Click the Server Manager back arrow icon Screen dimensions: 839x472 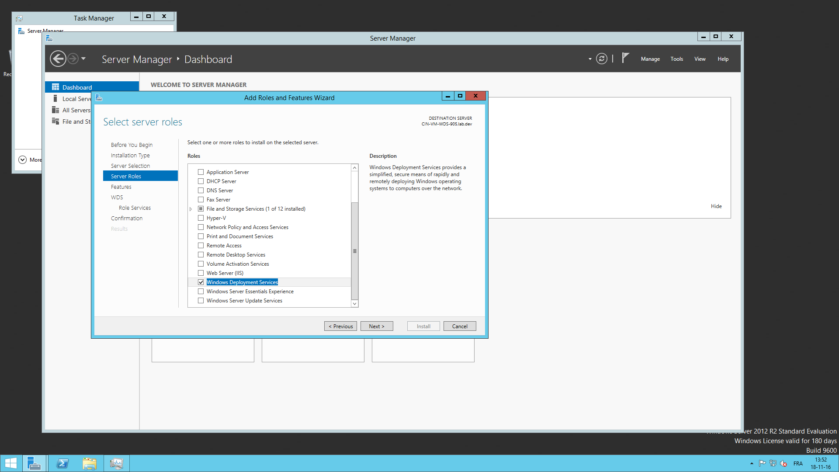click(58, 59)
